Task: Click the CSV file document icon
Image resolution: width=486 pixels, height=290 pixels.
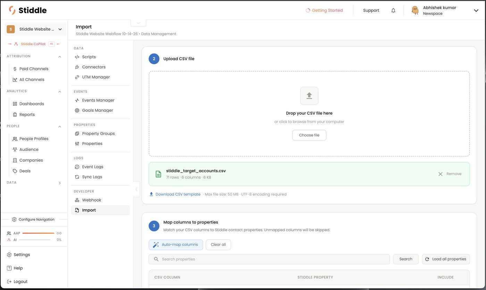Action: 158,174
